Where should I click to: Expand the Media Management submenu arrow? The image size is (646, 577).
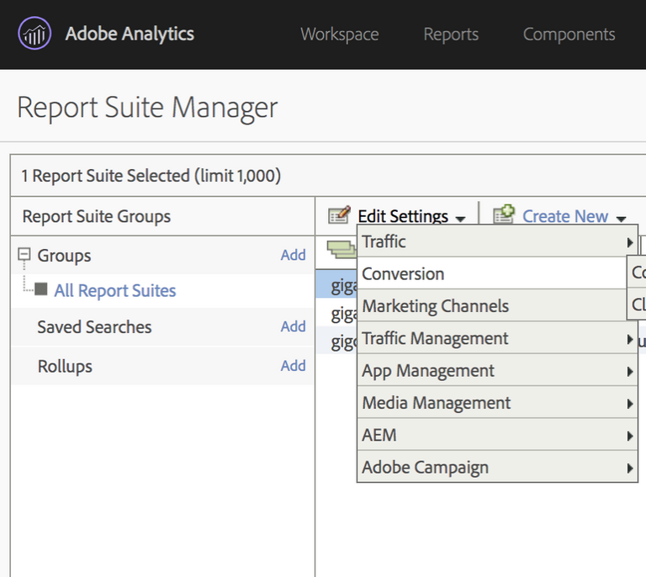pyautogui.click(x=629, y=404)
